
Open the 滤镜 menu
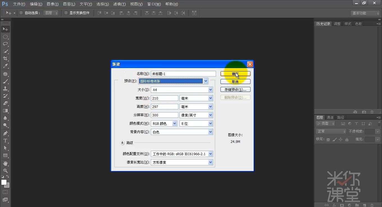[119, 4]
